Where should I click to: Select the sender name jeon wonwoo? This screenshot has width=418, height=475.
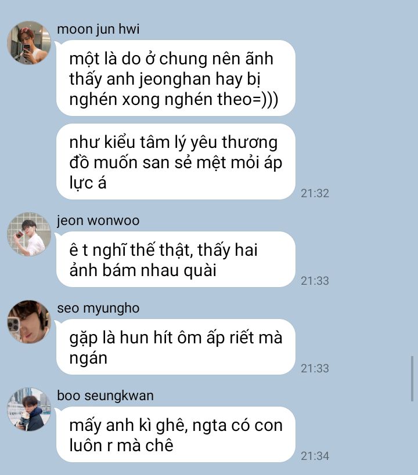[98, 220]
